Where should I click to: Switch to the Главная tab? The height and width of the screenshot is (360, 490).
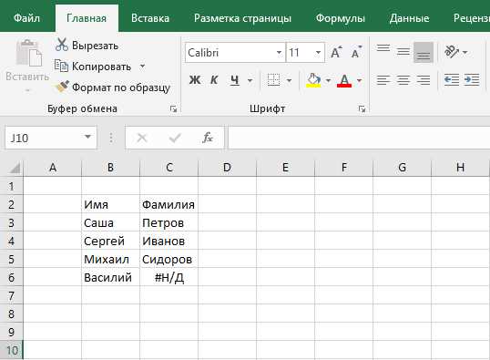(x=87, y=18)
